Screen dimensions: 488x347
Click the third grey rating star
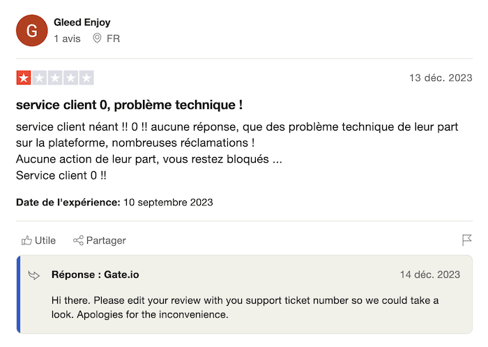click(55, 77)
